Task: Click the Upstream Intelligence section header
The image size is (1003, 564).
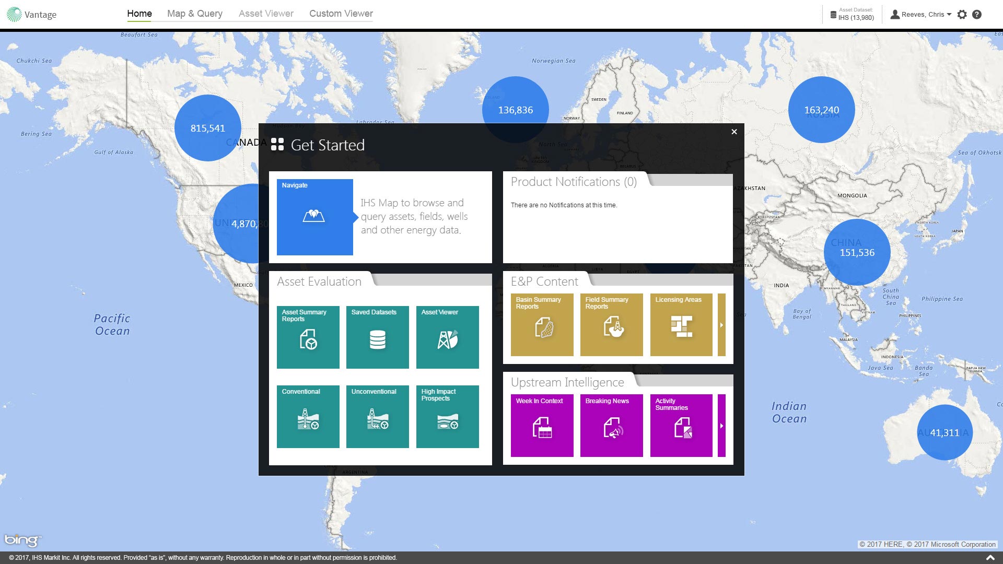Action: [x=567, y=382]
